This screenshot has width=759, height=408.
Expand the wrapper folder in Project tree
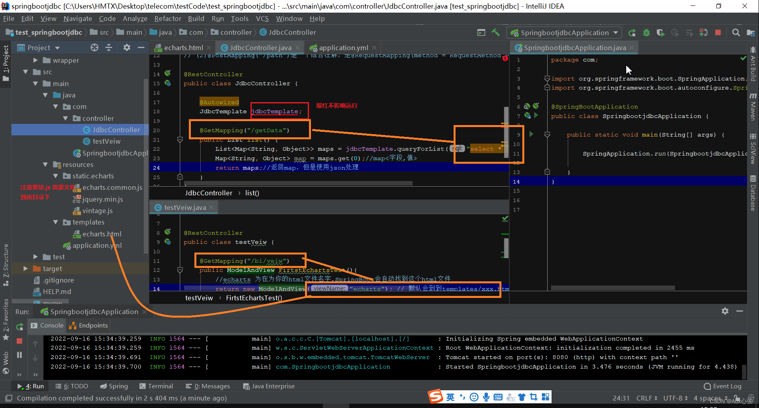pyautogui.click(x=35, y=60)
